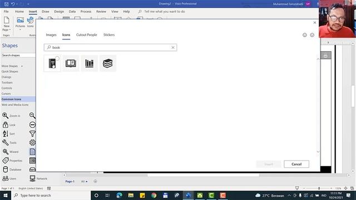
Task: Select the stacked books icon thumbnail
Action: pos(107,63)
